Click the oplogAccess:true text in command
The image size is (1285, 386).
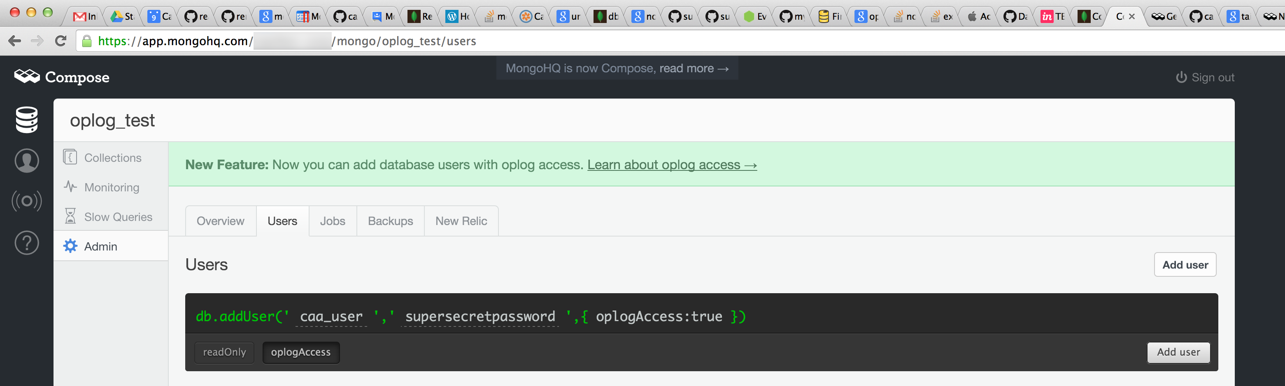point(659,316)
